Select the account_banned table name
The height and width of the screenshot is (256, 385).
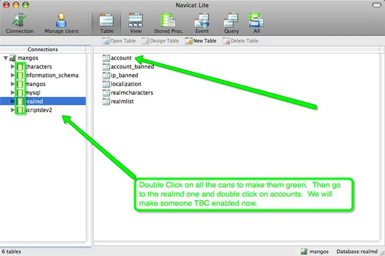coord(132,67)
